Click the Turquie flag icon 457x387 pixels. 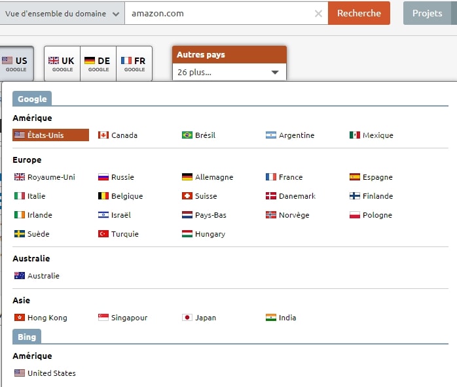pyautogui.click(x=103, y=233)
